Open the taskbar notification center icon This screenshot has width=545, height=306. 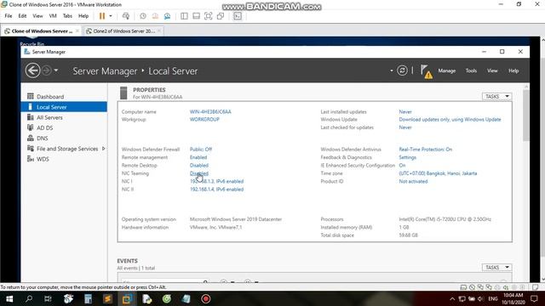coord(534,298)
